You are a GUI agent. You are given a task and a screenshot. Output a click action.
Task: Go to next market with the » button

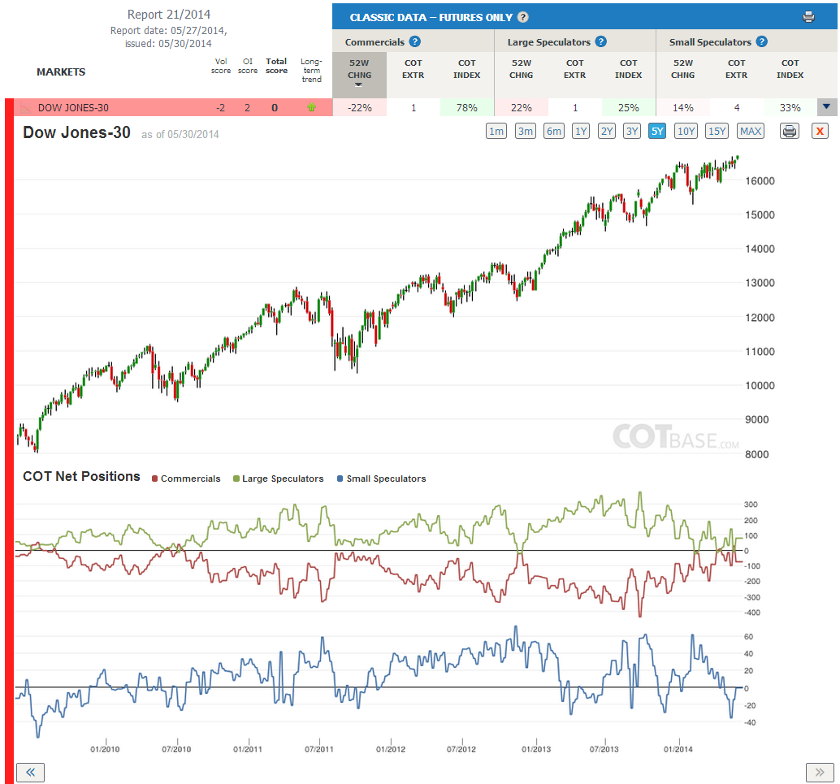(820, 772)
